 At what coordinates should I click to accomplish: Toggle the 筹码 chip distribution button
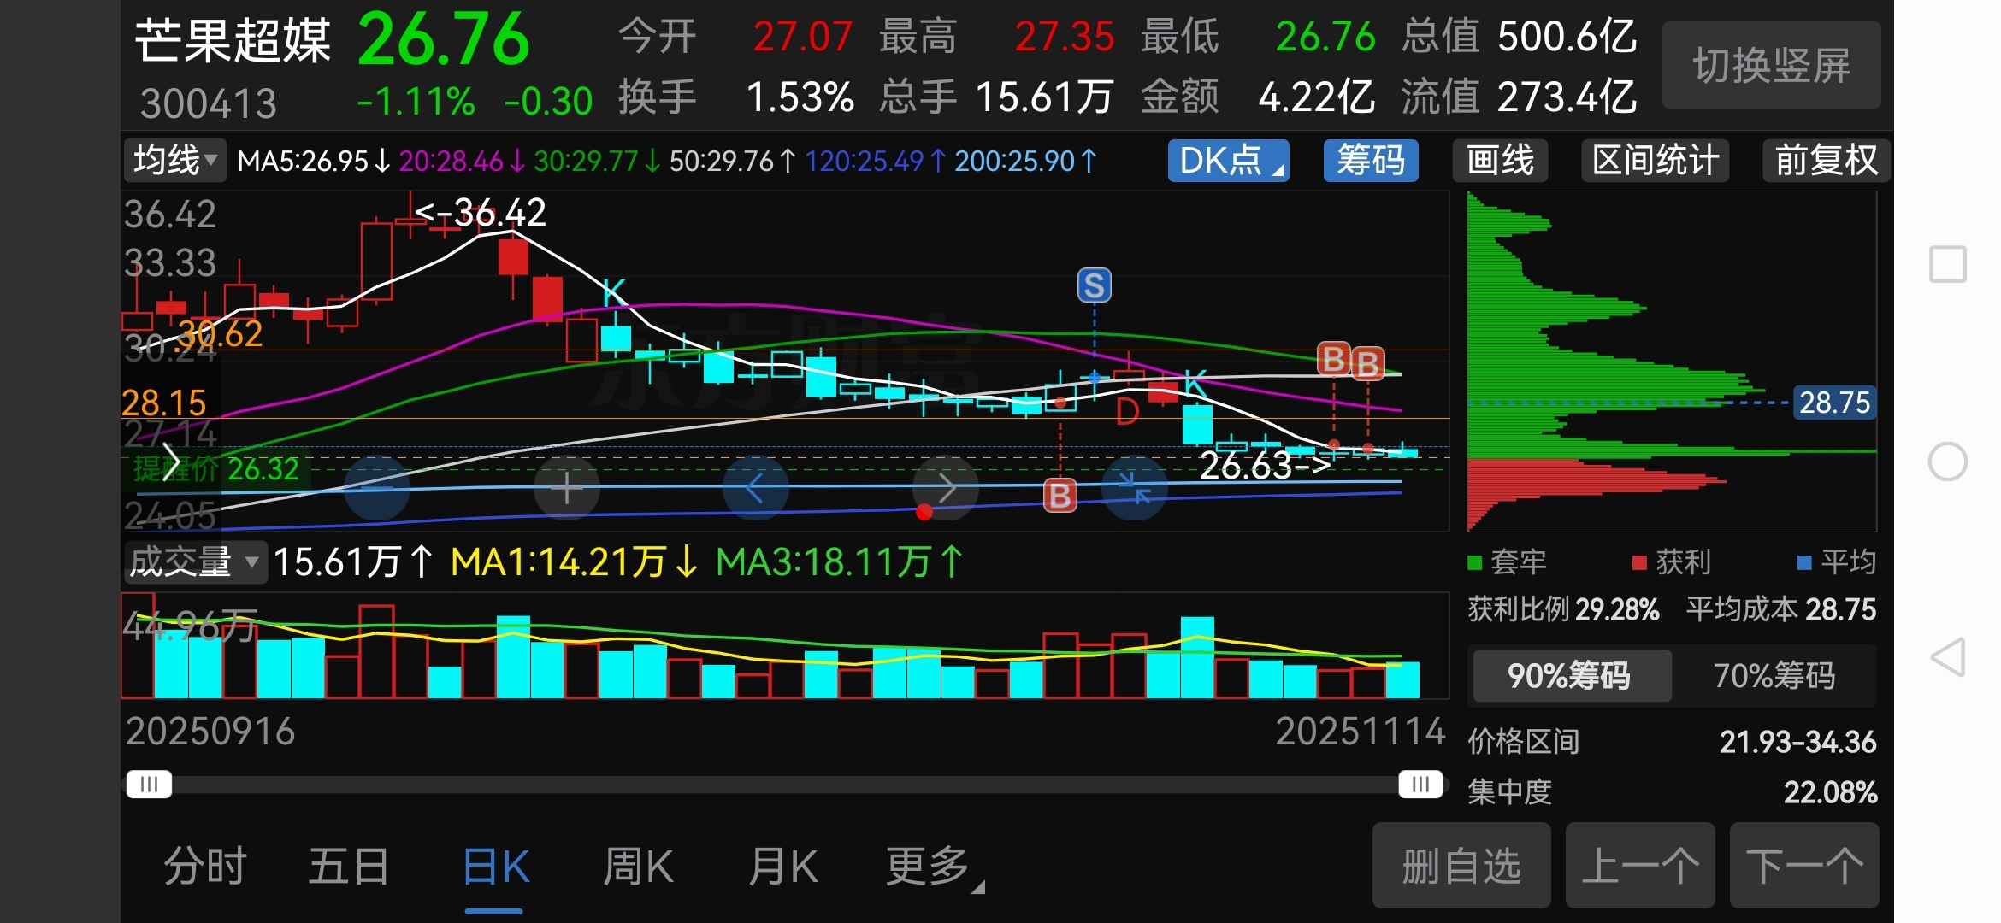(x=1370, y=161)
